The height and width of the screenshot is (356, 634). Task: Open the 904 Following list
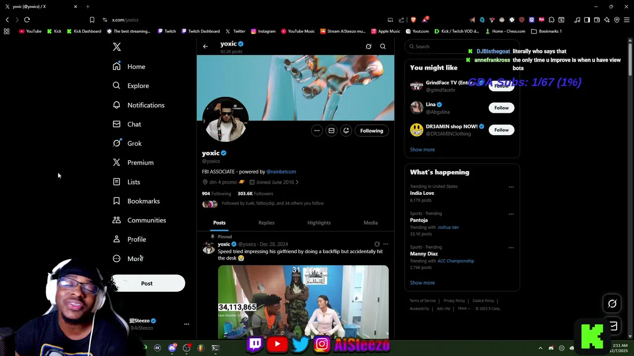tap(216, 193)
